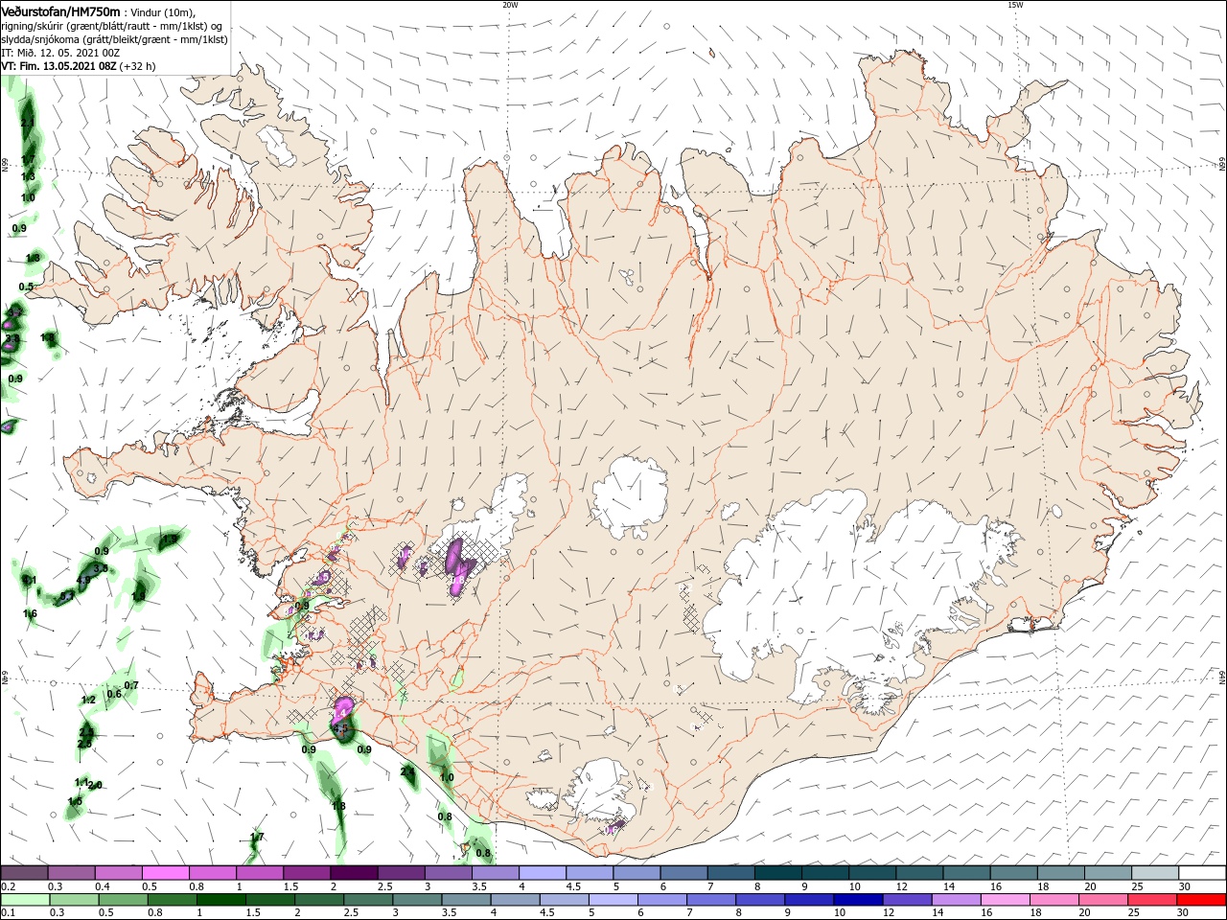
Task: Click the '0.5' precipitation value off the Westfjords
Action: (x=26, y=287)
